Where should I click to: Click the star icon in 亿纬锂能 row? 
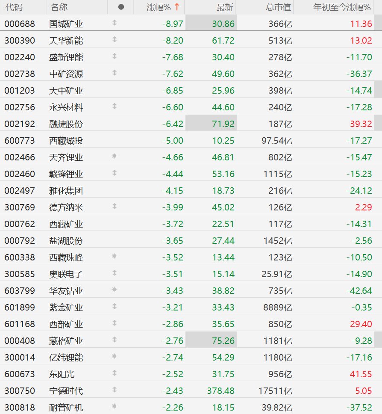tap(114, 356)
